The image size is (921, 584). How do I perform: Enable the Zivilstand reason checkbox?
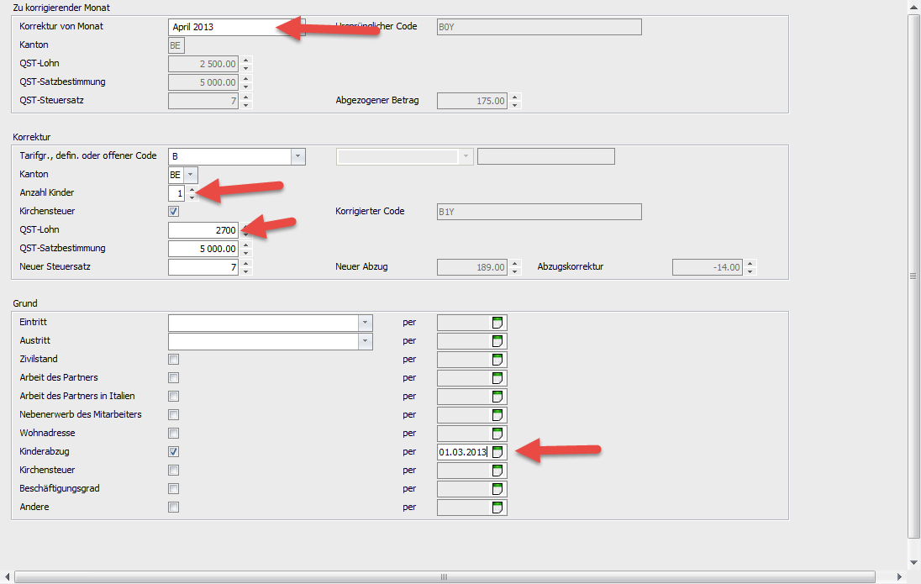174,360
